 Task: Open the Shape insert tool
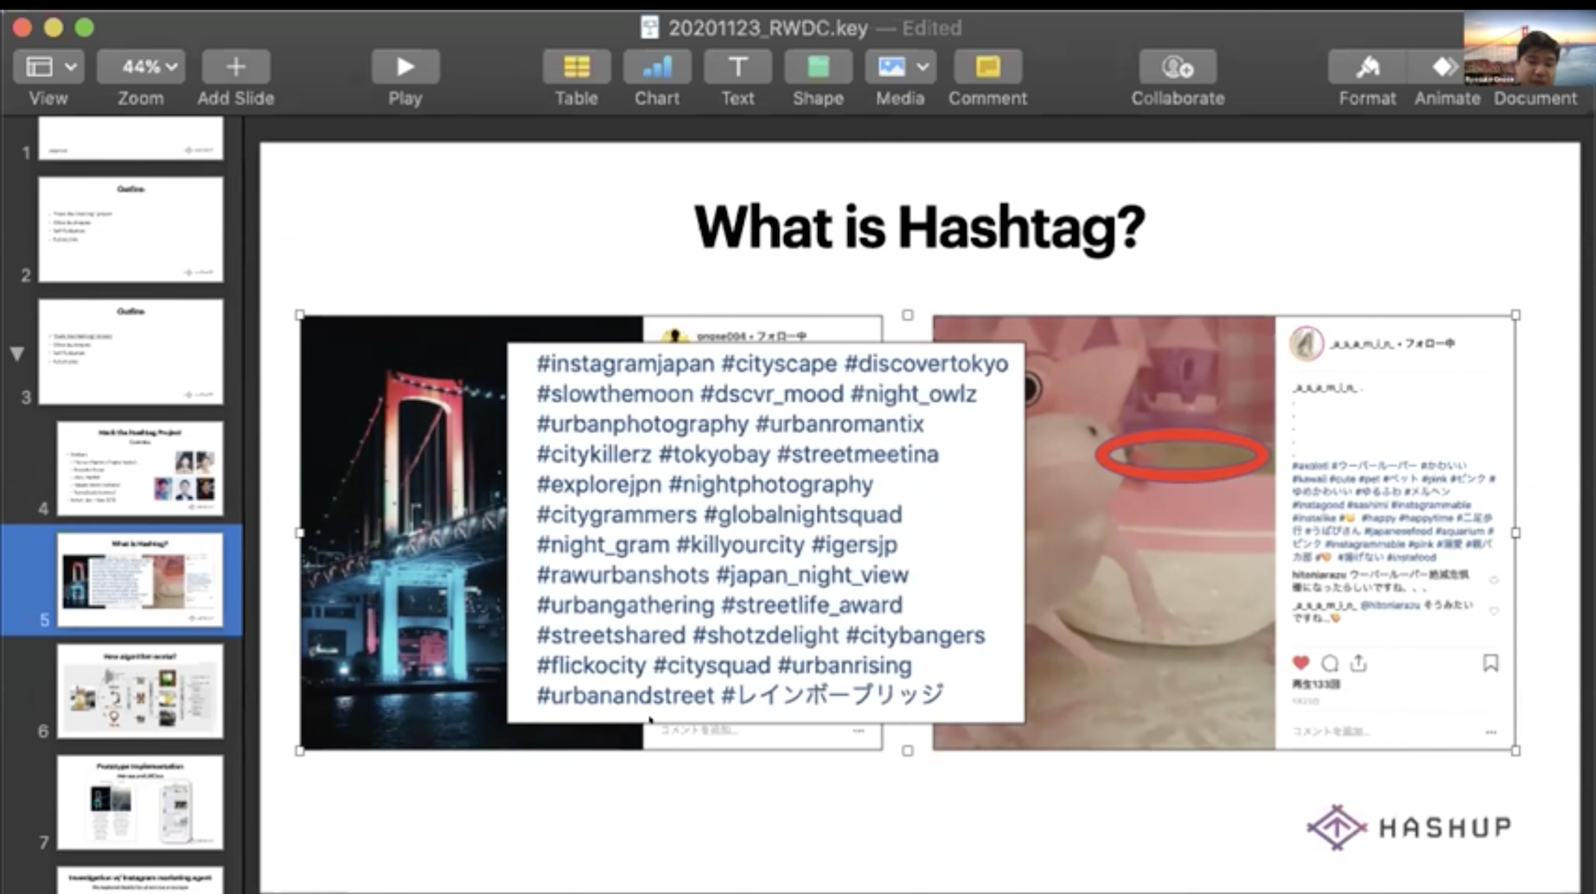[817, 67]
